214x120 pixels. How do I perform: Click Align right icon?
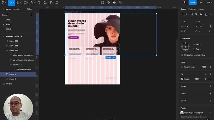pos(192,14)
